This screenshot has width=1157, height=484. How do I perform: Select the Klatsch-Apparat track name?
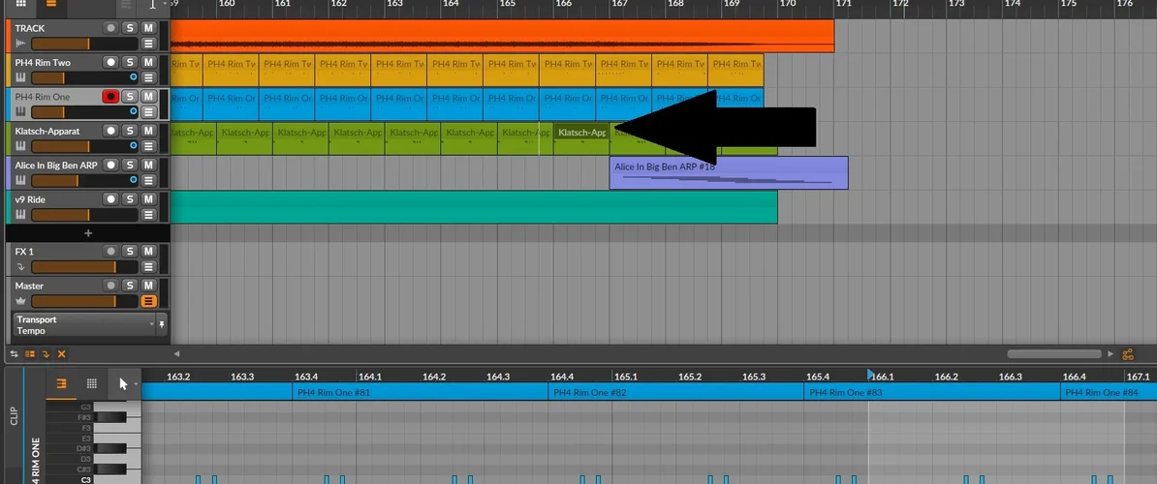coord(47,131)
